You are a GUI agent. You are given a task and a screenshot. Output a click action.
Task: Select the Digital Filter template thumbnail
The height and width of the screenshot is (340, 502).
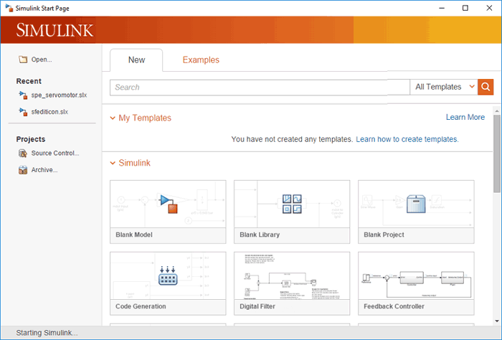tap(292, 275)
